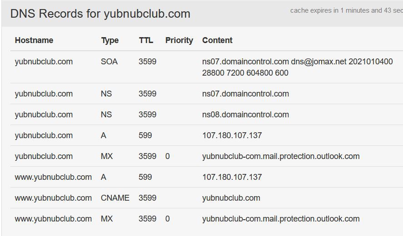403x236 pixels.
Task: Click the Hostname column header
Action: (34, 40)
